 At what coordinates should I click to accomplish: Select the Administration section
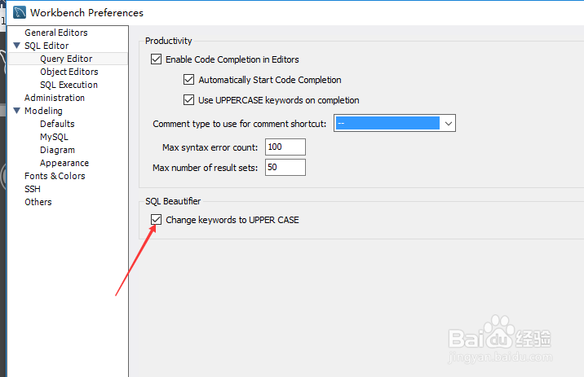pos(55,98)
